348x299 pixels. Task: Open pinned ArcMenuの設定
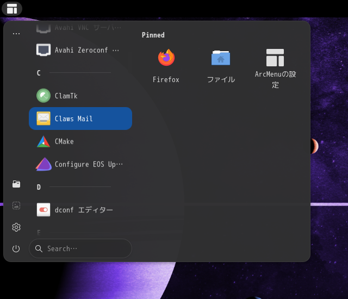click(x=275, y=68)
